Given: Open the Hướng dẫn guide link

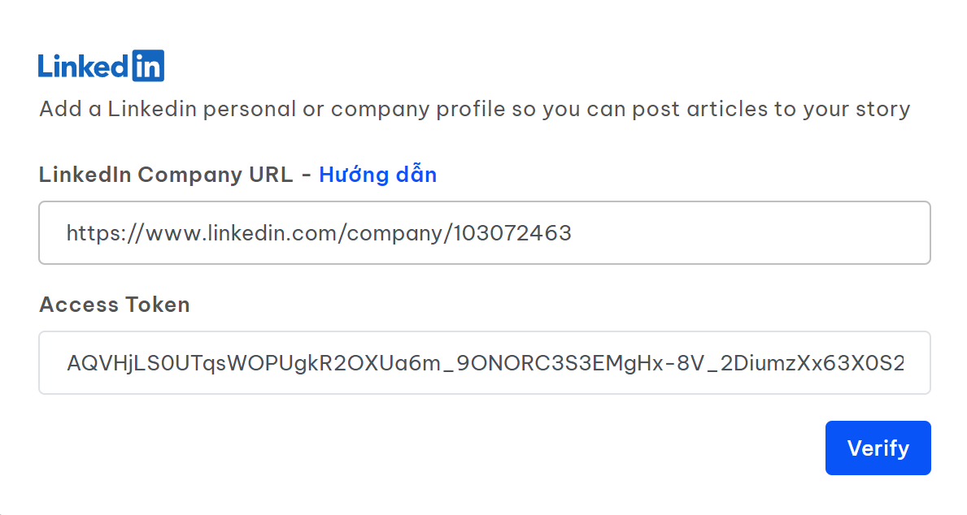Looking at the screenshot, I should [x=377, y=175].
